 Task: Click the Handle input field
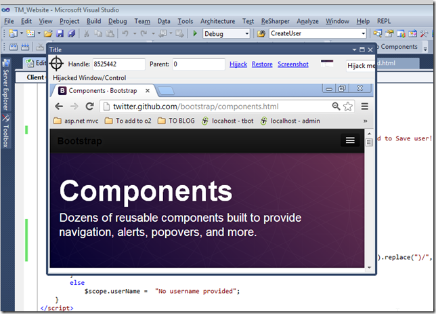118,64
